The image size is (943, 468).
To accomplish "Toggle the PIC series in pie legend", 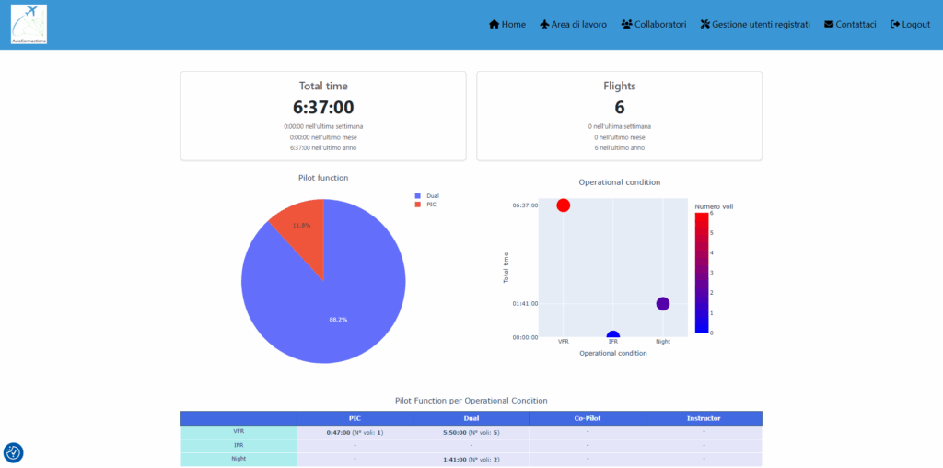I will click(x=431, y=205).
